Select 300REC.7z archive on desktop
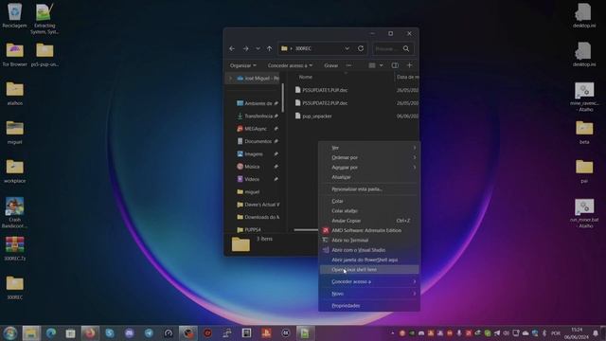 pyautogui.click(x=15, y=248)
